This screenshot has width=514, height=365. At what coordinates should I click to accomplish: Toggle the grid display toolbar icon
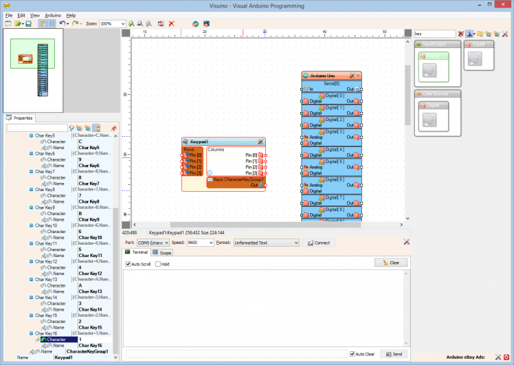tap(52, 23)
